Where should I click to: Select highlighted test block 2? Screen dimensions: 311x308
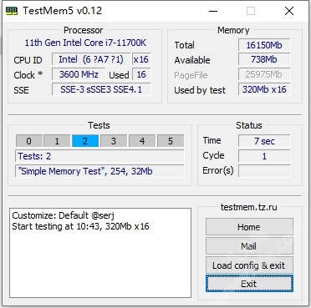pyautogui.click(x=85, y=141)
